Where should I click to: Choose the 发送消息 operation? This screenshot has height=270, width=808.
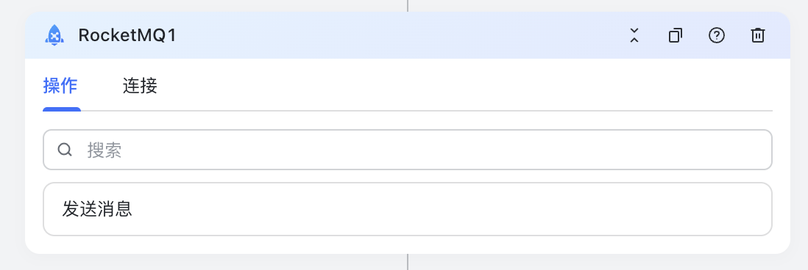point(407,209)
